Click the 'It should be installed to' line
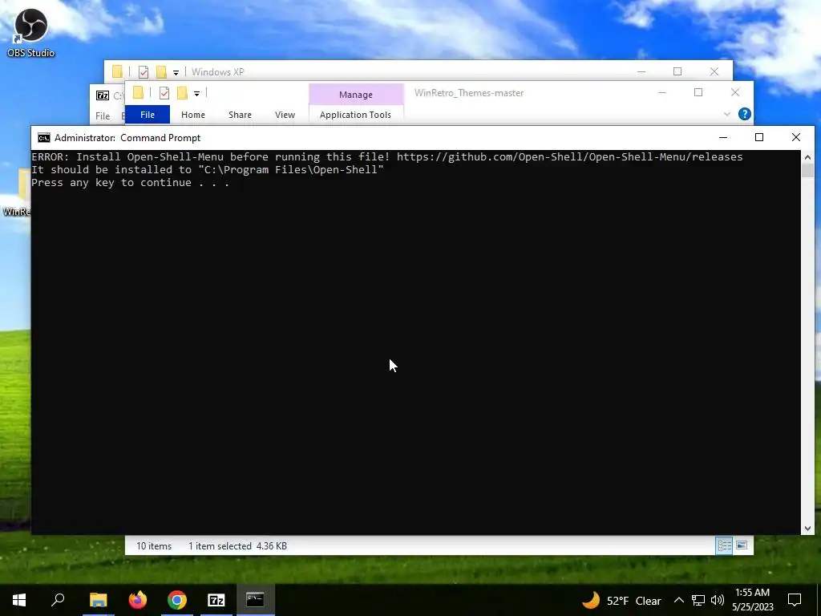The image size is (821, 616). tap(208, 170)
